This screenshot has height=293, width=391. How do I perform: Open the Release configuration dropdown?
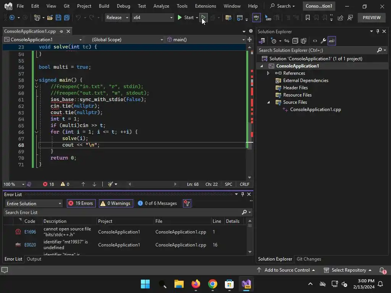pos(117,18)
